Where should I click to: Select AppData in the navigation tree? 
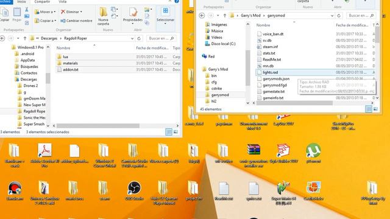tap(27, 60)
